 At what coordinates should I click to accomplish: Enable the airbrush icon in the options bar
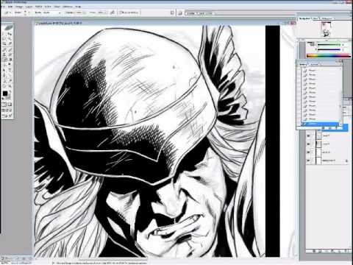click(x=113, y=13)
